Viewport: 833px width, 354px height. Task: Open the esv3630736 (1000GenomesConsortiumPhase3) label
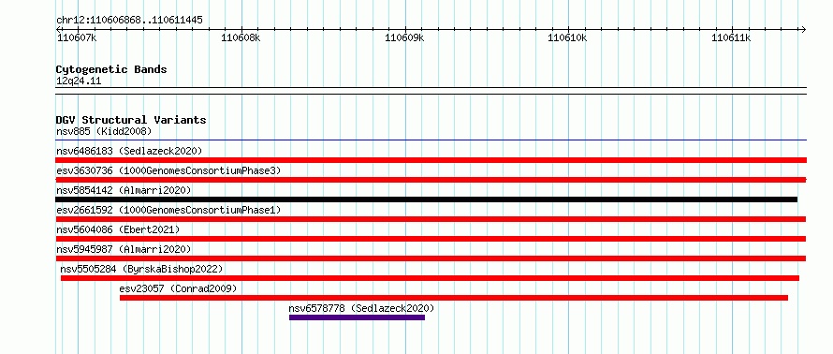click(168, 170)
